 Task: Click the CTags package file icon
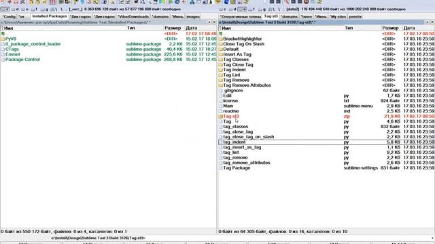coord(3,49)
